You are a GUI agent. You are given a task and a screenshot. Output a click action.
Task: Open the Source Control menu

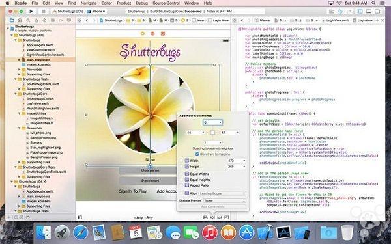click(x=166, y=3)
